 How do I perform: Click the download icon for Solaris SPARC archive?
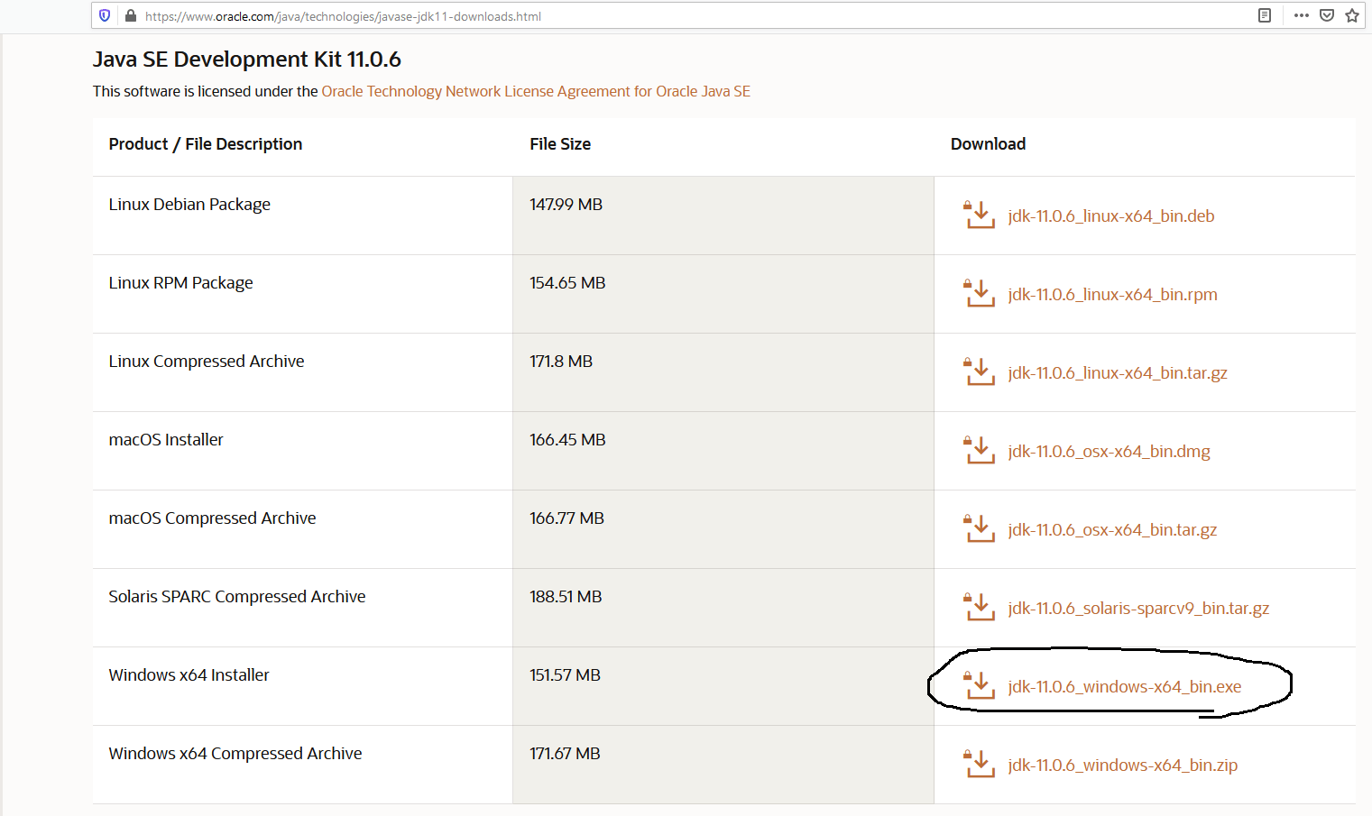click(980, 608)
